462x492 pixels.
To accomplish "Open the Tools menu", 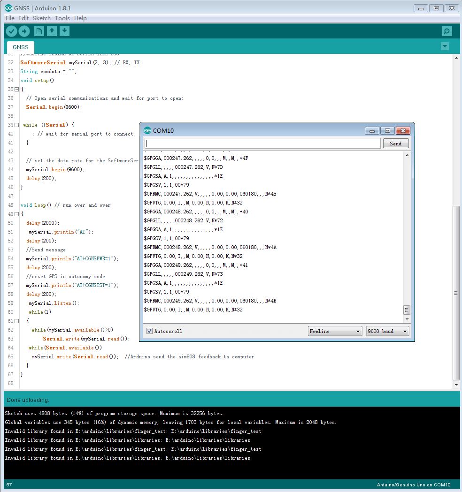I will coord(62,18).
